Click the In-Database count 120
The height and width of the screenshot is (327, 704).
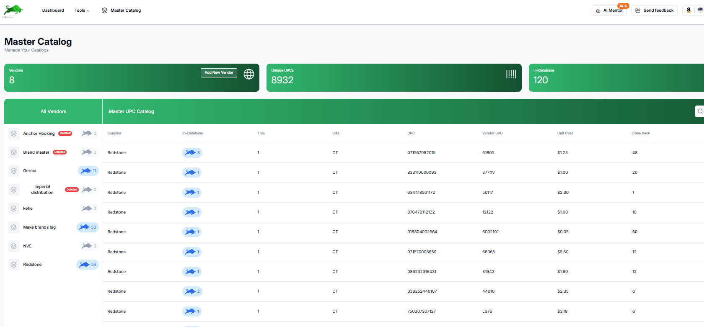tap(541, 80)
